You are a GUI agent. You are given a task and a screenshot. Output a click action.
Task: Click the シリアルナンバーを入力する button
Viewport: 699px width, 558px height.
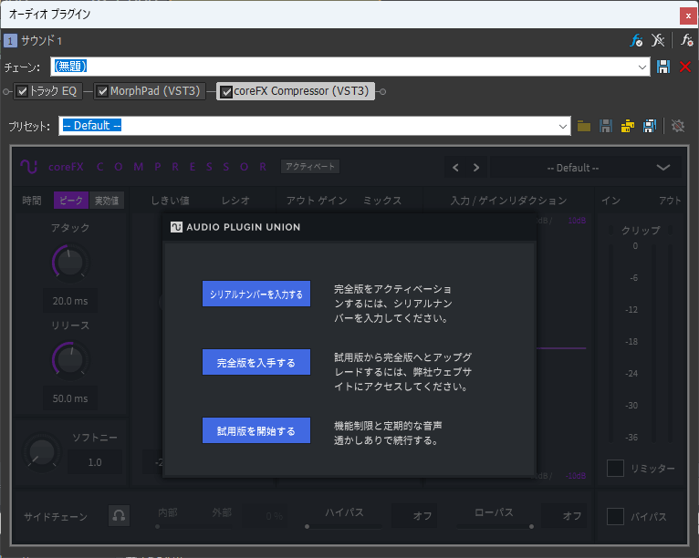tap(256, 294)
